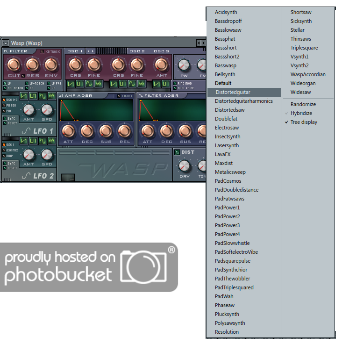This screenshot has width=342, height=344.
Task: Select OSC 2 sine waveform
Action: pos(132,84)
